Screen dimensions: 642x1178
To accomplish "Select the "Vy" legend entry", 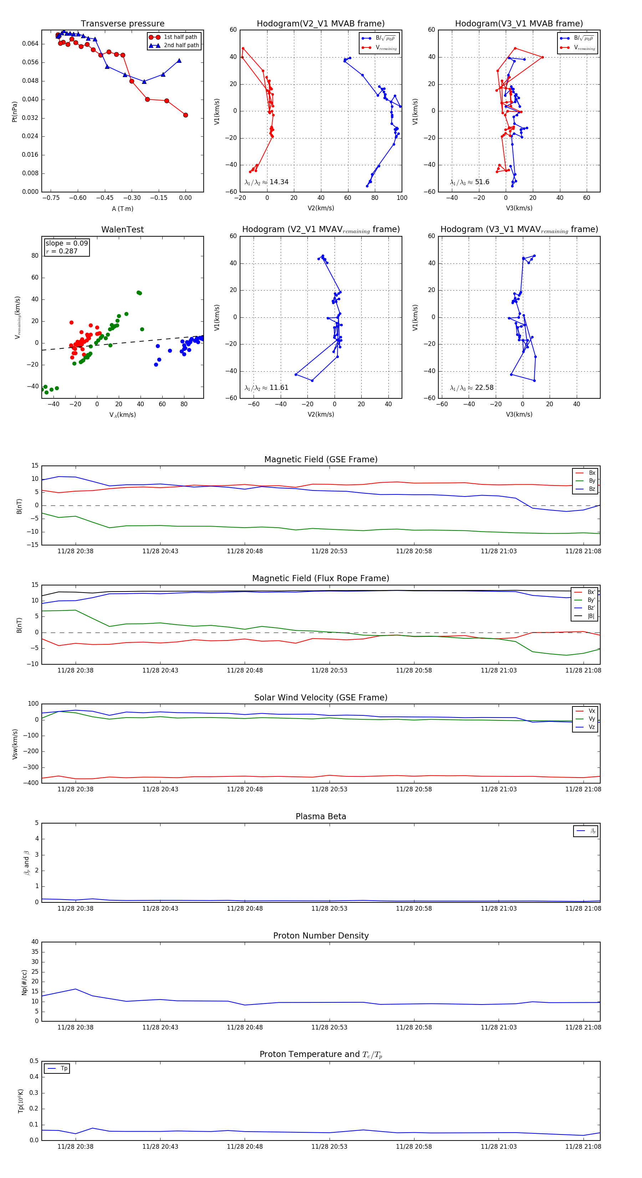I will click(x=585, y=719).
